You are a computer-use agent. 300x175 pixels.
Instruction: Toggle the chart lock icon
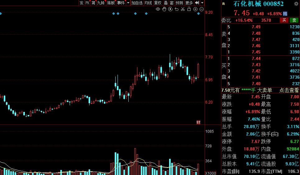[x=189, y=9]
